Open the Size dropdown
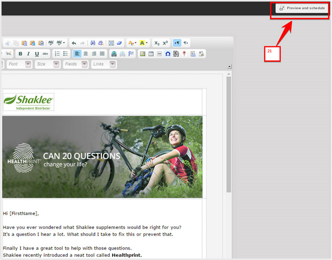The image size is (332, 260). coord(48,64)
